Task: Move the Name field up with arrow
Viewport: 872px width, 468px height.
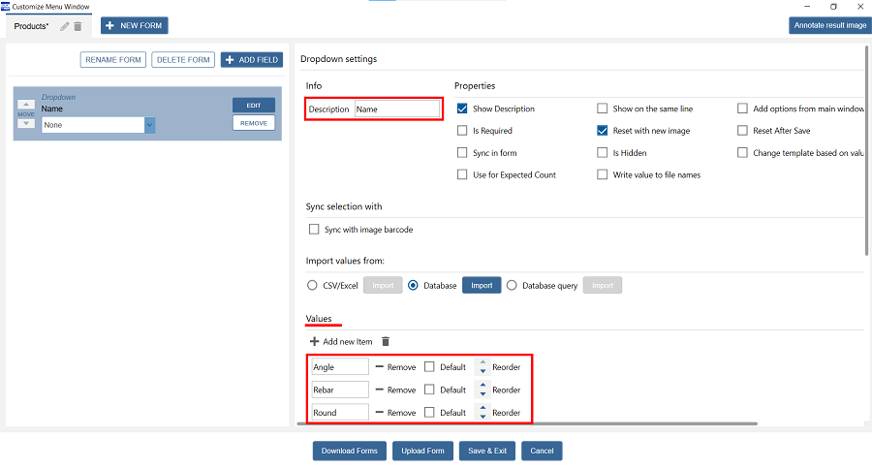Action: click(26, 104)
